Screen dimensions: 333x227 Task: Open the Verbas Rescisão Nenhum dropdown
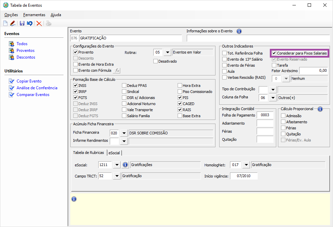coord(286,78)
